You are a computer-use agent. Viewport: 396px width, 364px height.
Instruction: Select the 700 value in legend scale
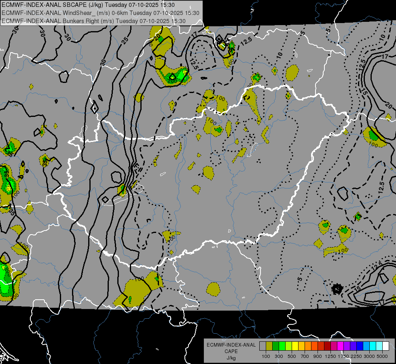[305, 356]
